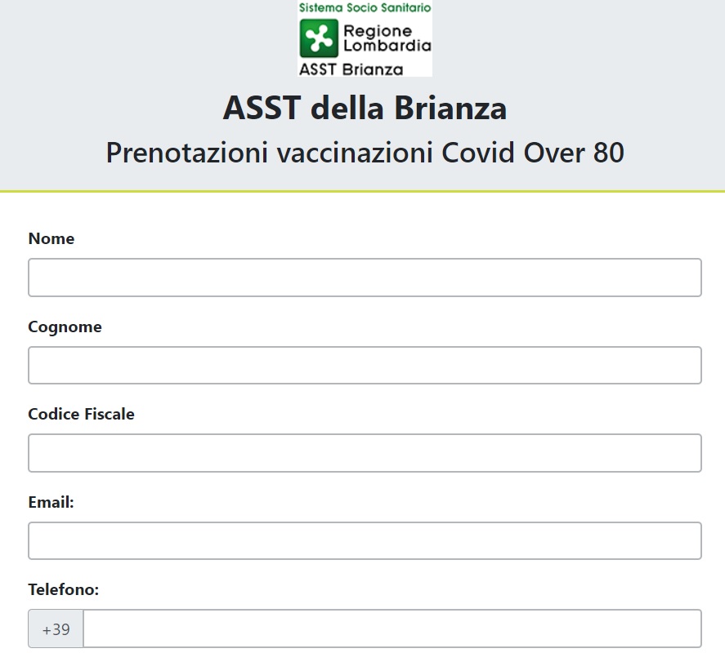Viewport: 725px width, 653px height.
Task: Click the green divider line under the header
Action: pyautogui.click(x=363, y=191)
